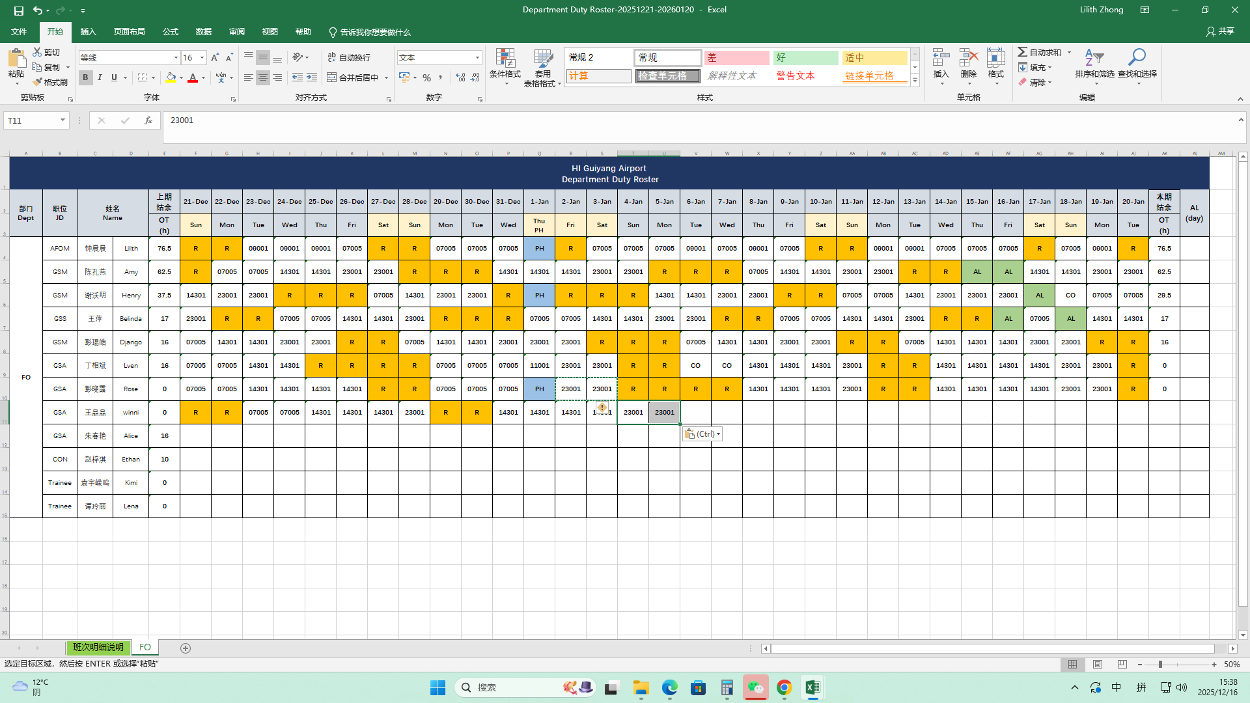The image size is (1250, 703).
Task: Toggle Bold formatting button
Action: tap(85, 77)
